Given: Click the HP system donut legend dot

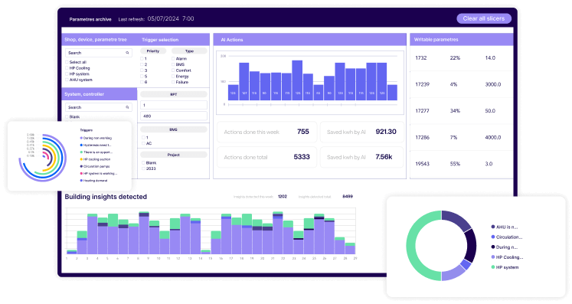Looking at the screenshot, I should tap(493, 267).
